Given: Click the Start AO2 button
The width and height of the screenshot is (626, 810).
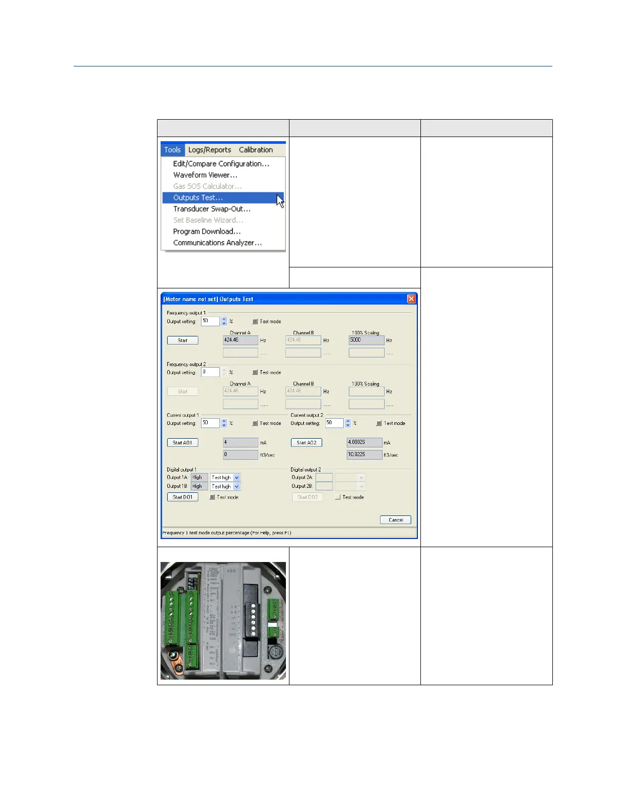Looking at the screenshot, I should point(306,443).
